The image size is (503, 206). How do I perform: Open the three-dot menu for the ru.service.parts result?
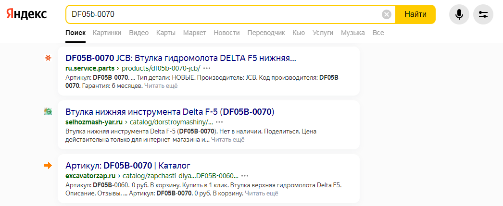coord(207,68)
